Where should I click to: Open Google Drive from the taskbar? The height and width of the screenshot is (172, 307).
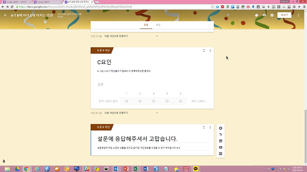click(17, 169)
